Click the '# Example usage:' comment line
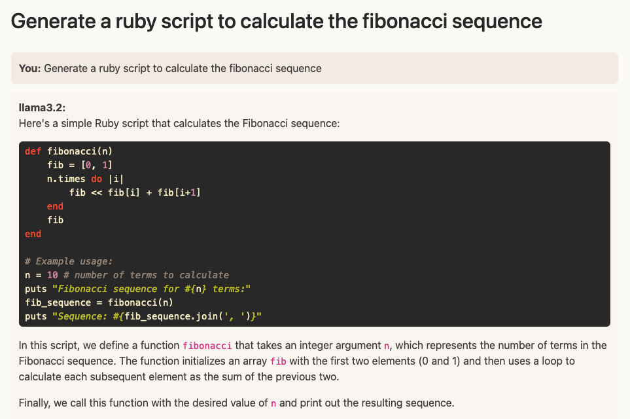 69,261
